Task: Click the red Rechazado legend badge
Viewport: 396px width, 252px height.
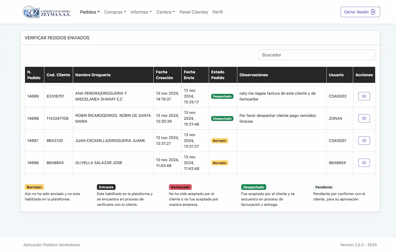Action: click(180, 187)
